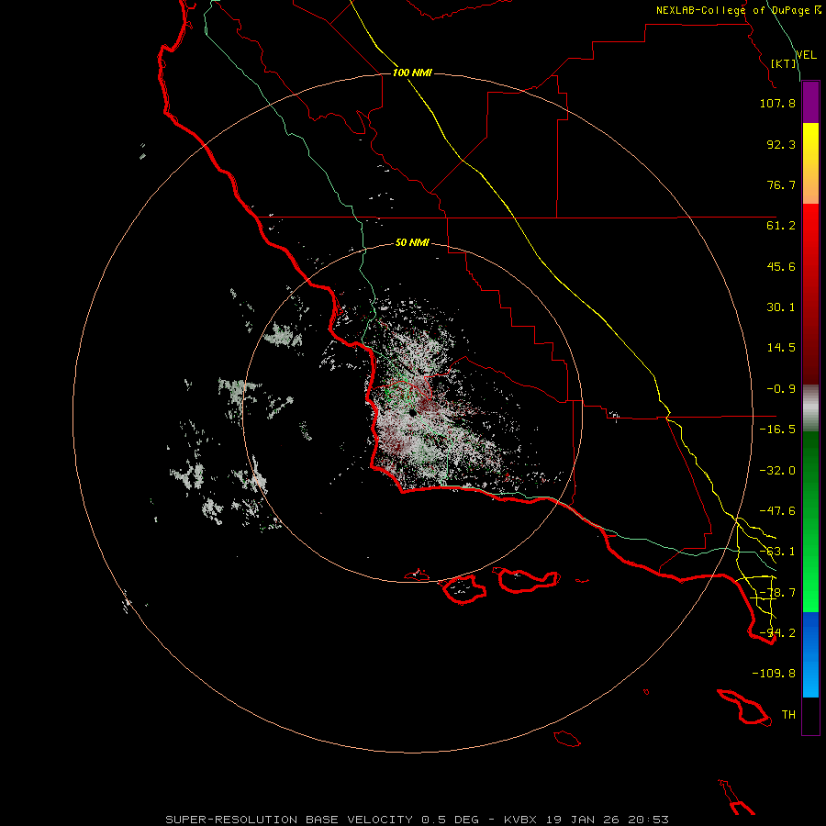Select the 14.5 legend value
Screen dimensions: 826x826
coord(781,348)
